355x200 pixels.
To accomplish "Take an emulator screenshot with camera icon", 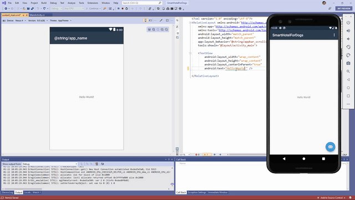I will pos(348,63).
